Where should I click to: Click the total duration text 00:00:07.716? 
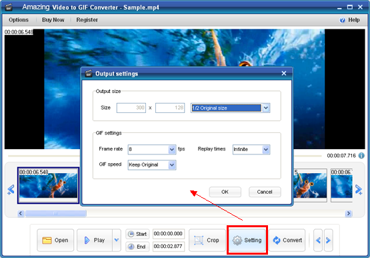(x=341, y=156)
